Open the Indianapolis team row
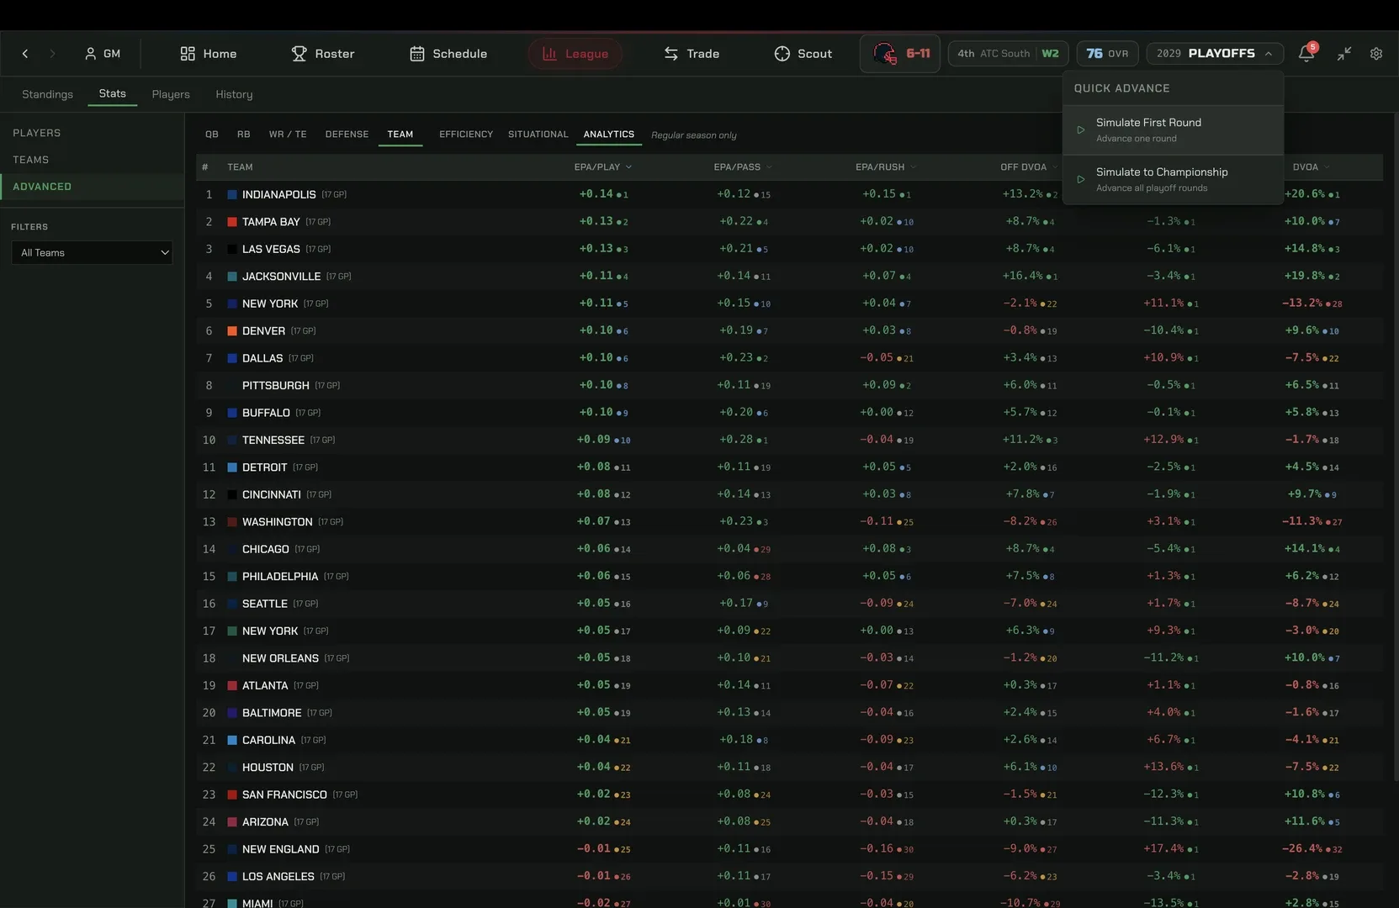 click(789, 194)
